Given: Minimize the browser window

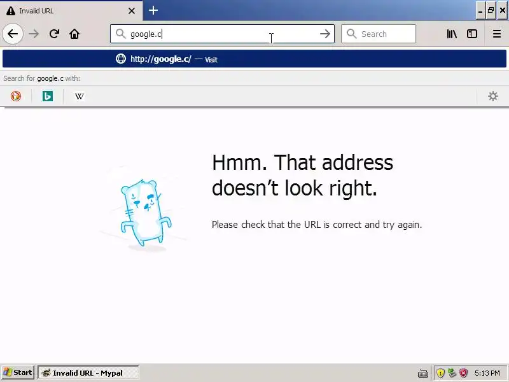Looking at the screenshot, I should (480, 11).
